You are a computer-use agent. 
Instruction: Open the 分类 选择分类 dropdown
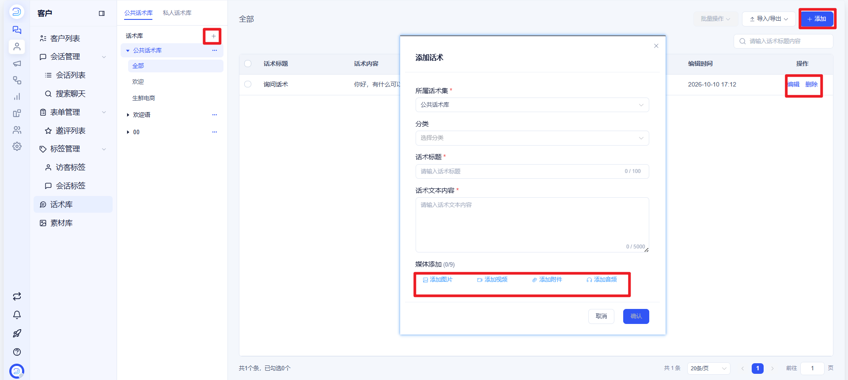[532, 138]
